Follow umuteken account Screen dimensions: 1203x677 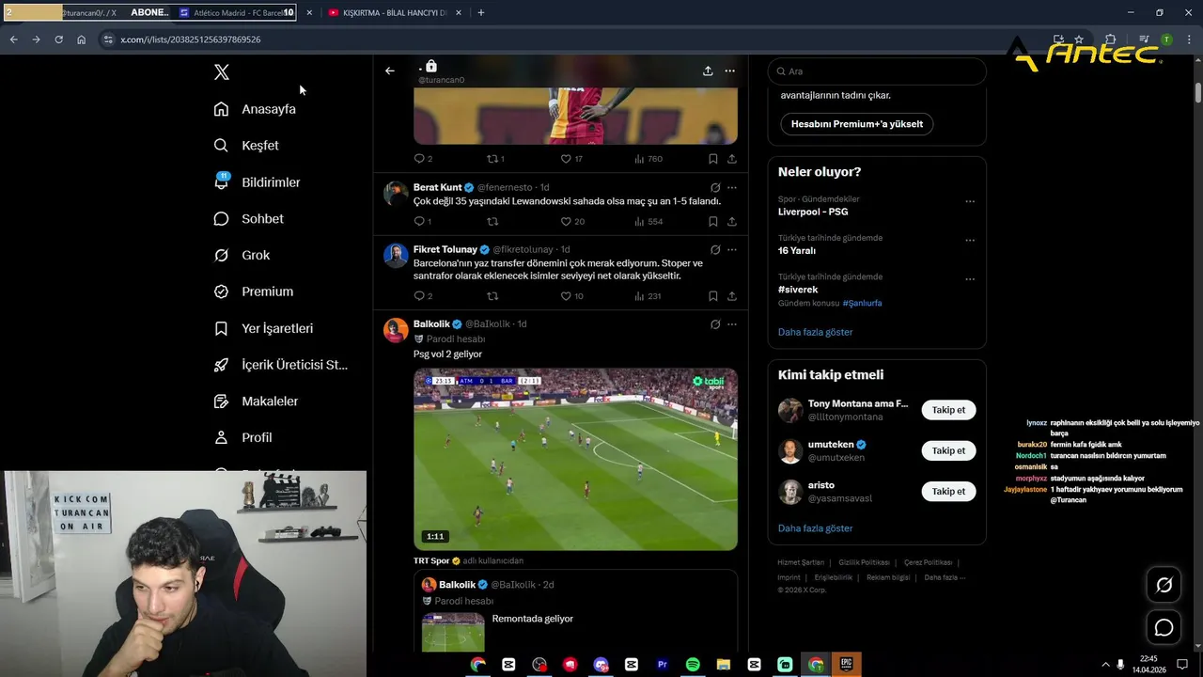point(948,450)
